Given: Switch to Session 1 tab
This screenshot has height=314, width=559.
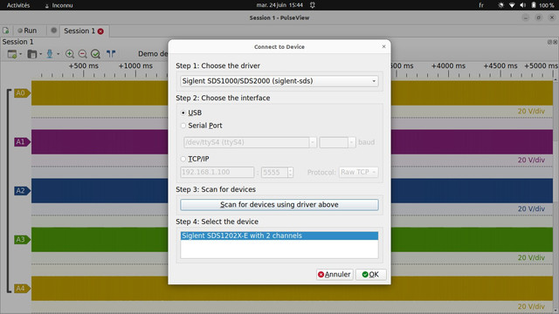Looking at the screenshot, I should 79,31.
